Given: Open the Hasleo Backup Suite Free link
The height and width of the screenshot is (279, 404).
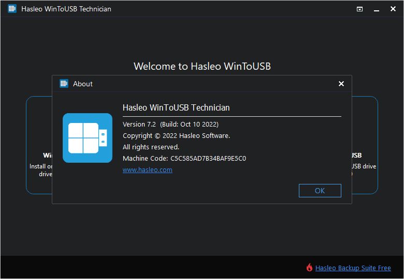Looking at the screenshot, I should pos(353,268).
